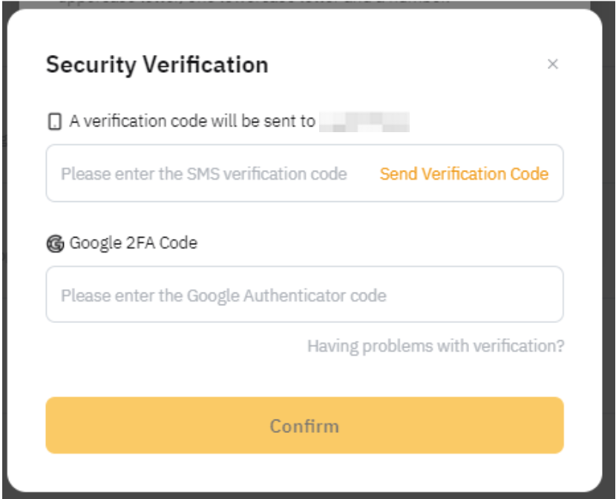Screen dimensions: 616x499
Task: Click the partially hidden password hint text
Action: click(x=252, y=3)
